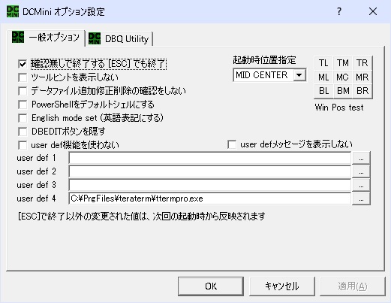This screenshot has width=391, height=303.
Task: Click the キャンセル button
Action: [x=282, y=286]
